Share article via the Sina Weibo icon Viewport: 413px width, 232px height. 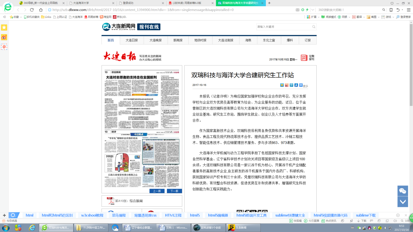pos(287,85)
